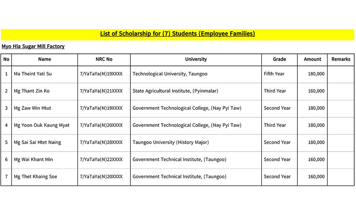Viewport: 356px width, 214px height.
Task: Select the Mg Thant Zin Ko cell
Action: pos(31,91)
